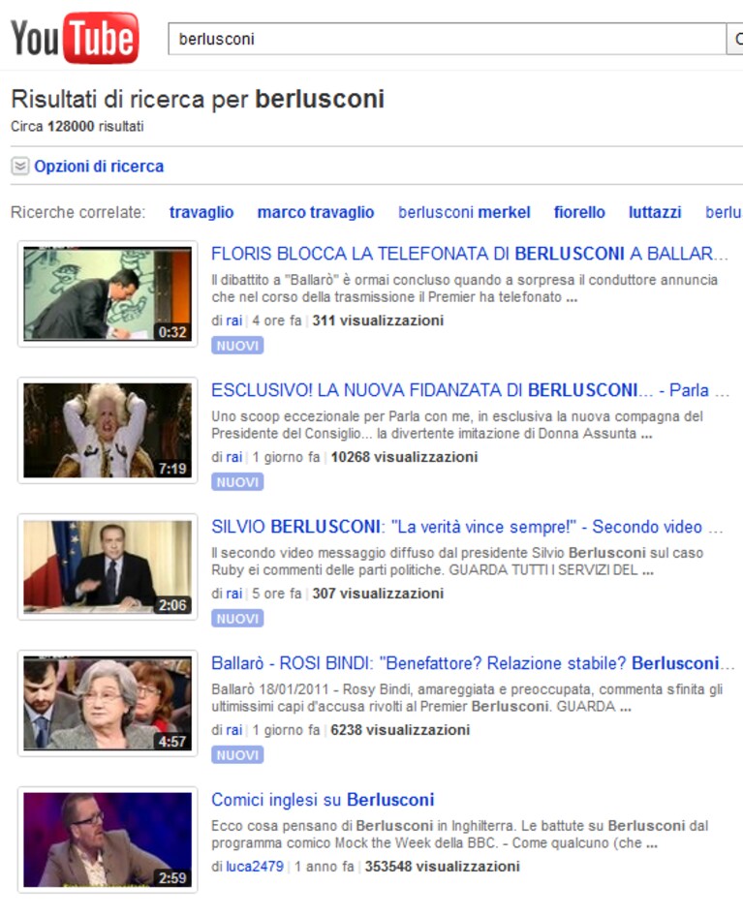Click the 2:06 duration label
This screenshot has height=916, width=743.
(x=172, y=604)
